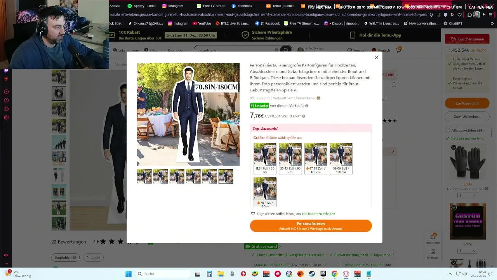Select the 'Neueste' review filter

coord(93,257)
